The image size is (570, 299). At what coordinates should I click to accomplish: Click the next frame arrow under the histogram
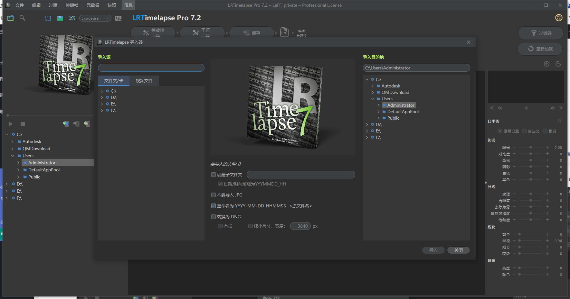[x=561, y=108]
